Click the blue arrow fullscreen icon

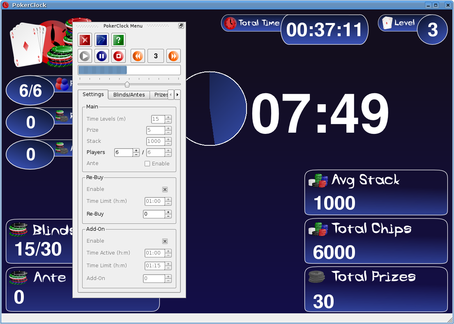click(x=101, y=40)
